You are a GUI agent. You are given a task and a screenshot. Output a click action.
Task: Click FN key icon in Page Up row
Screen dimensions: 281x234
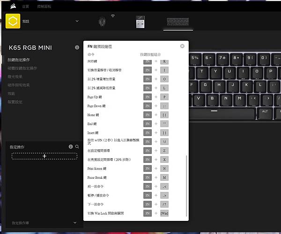pyautogui.click(x=148, y=97)
